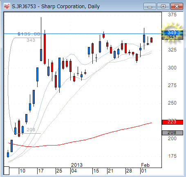The height and width of the screenshot is (177, 186).
Task: Click the 04 date label on time axis
Action: [x=74, y=171]
